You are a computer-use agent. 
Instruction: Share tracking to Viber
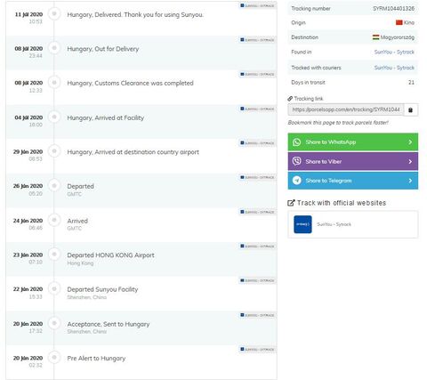pos(353,161)
